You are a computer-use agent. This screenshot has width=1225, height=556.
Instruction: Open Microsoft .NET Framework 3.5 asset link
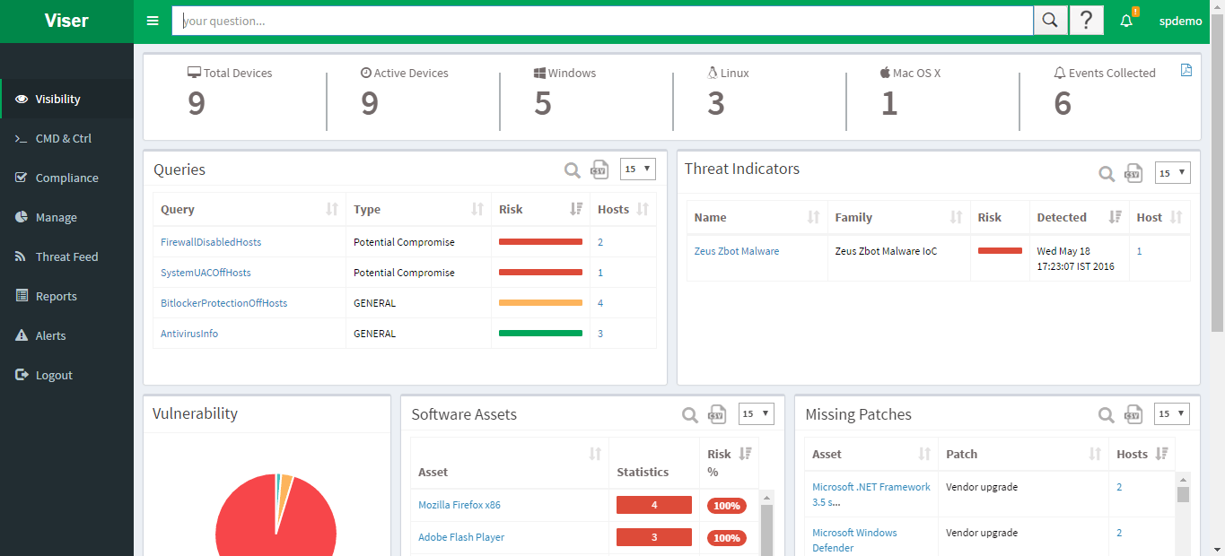[x=871, y=494]
